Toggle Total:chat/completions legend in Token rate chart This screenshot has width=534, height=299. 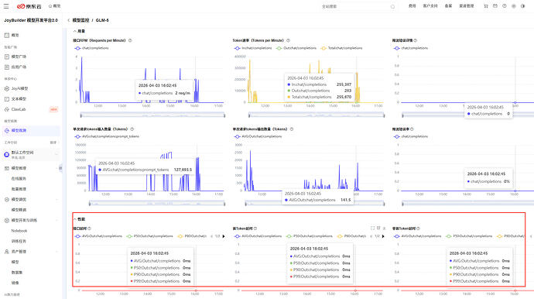(x=341, y=48)
